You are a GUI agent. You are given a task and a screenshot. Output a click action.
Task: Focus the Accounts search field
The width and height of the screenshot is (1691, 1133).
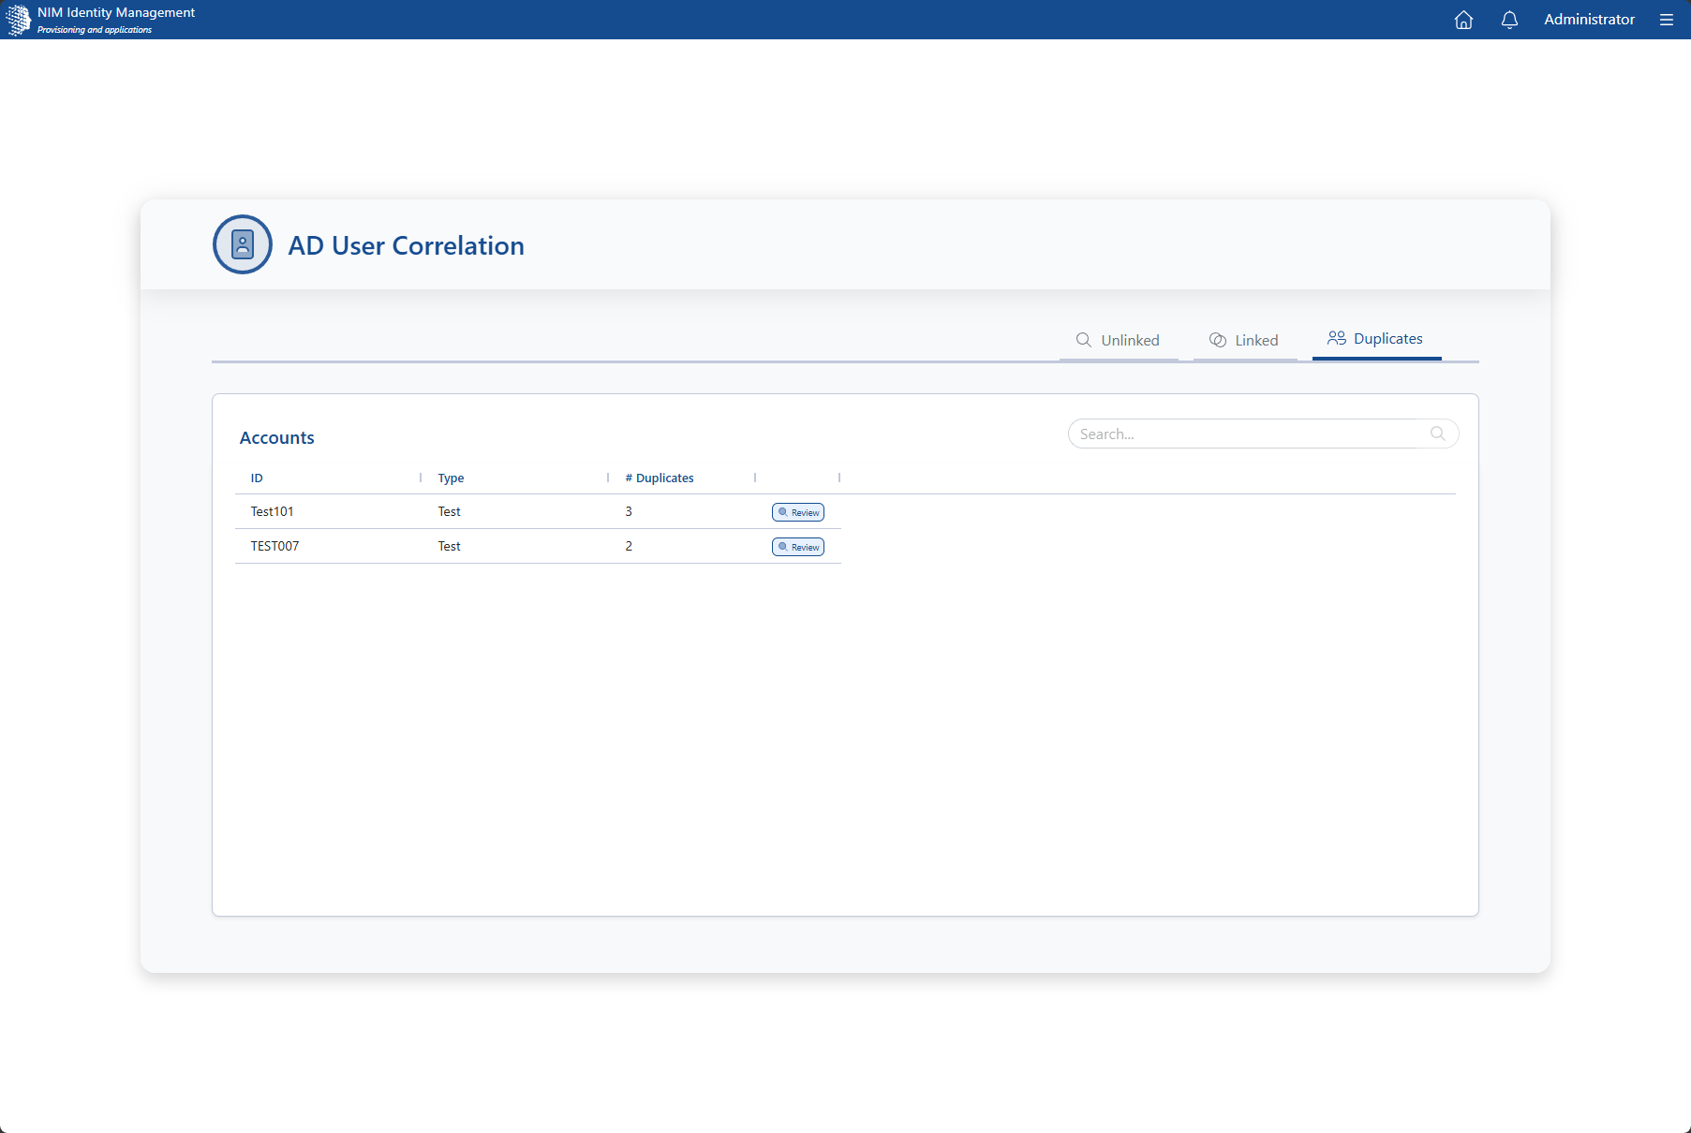pos(1263,434)
